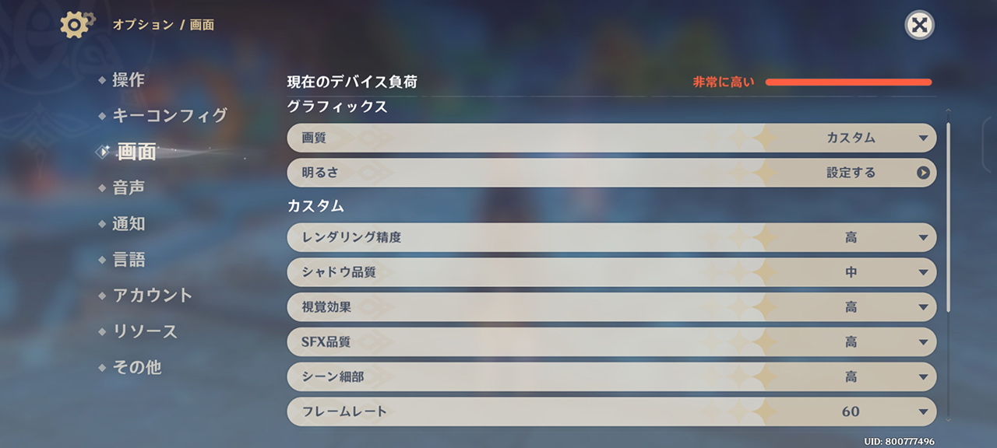Screen dimensions: 997x448
Task: Click the settings list vertical scrollbar
Action: [x=948, y=218]
